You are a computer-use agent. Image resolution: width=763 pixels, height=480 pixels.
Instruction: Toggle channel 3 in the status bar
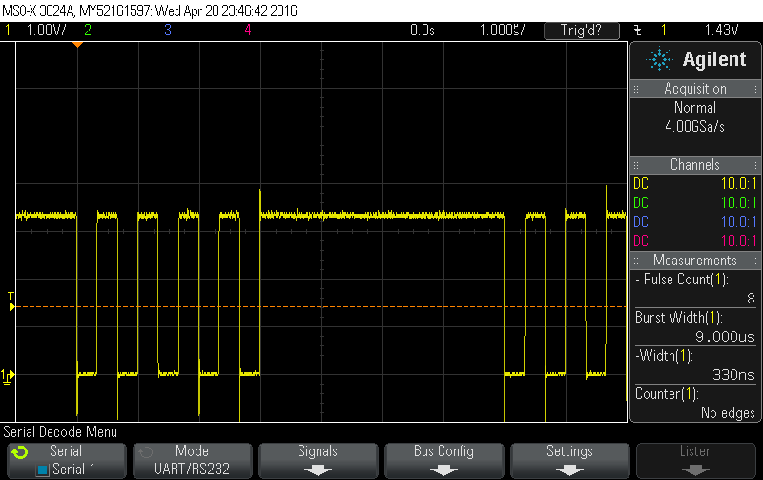[x=167, y=31]
